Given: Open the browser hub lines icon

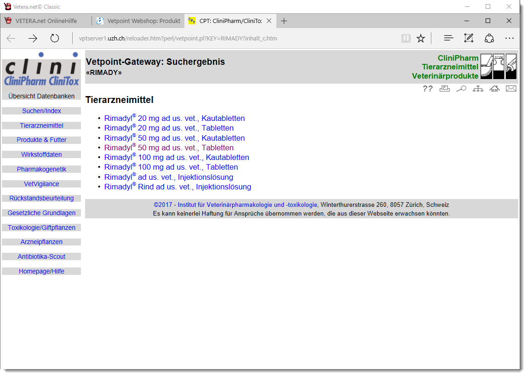Looking at the screenshot, I should click(x=448, y=39).
